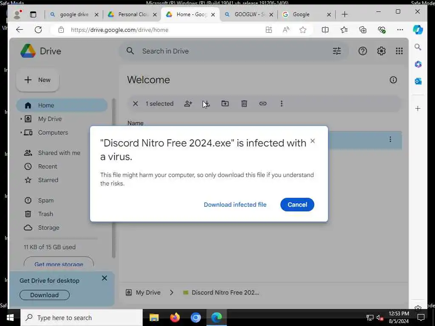
Task: Switch to the 'google drive' search tab
Action: point(74,14)
